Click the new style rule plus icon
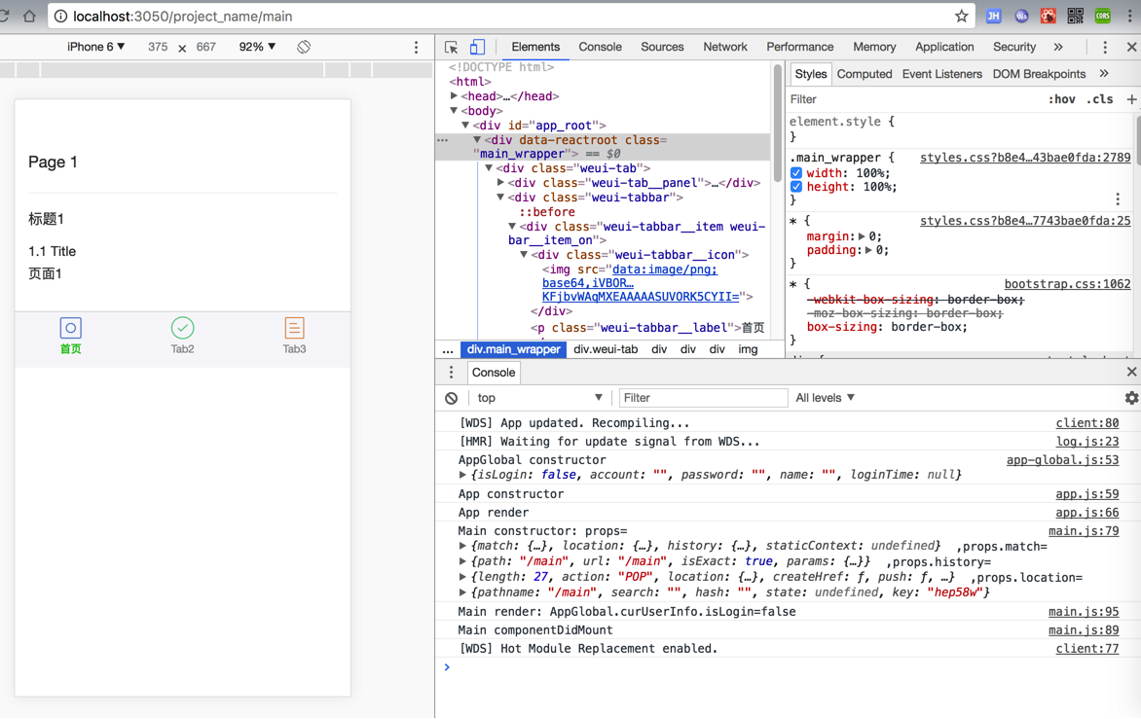The height and width of the screenshot is (719, 1141). [x=1131, y=99]
